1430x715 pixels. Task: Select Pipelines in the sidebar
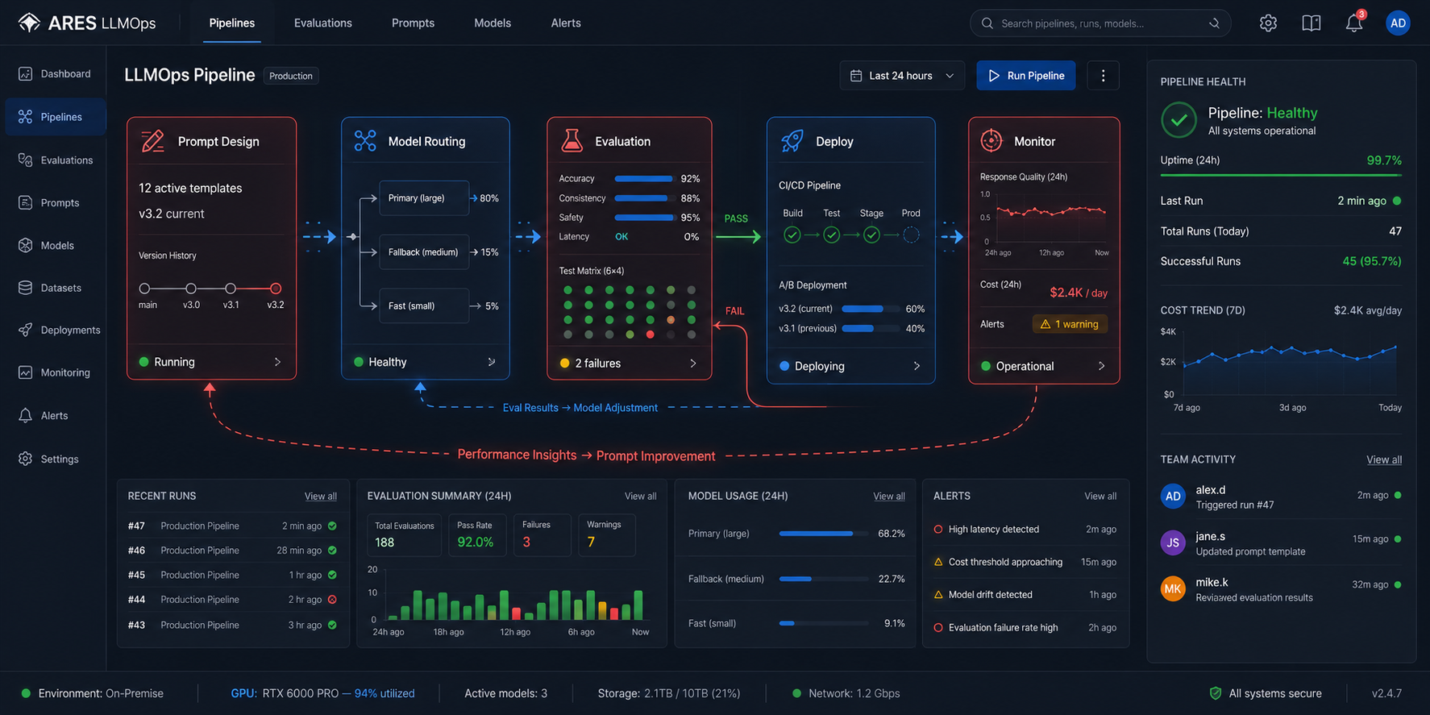point(56,117)
